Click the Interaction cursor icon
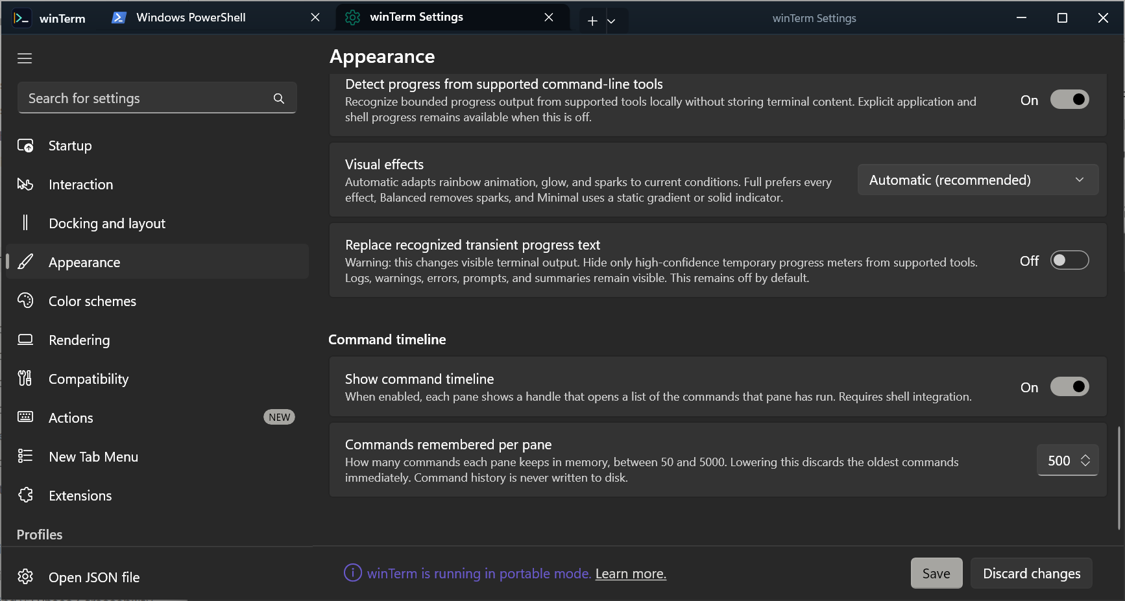The width and height of the screenshot is (1125, 601). tap(25, 185)
